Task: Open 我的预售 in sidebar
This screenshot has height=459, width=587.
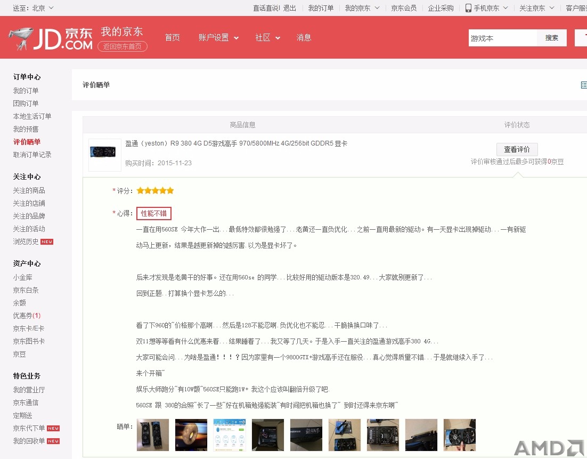Action: (26, 129)
